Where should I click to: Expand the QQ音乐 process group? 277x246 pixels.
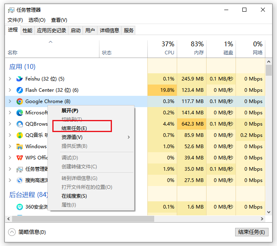pyautogui.click(x=10, y=135)
